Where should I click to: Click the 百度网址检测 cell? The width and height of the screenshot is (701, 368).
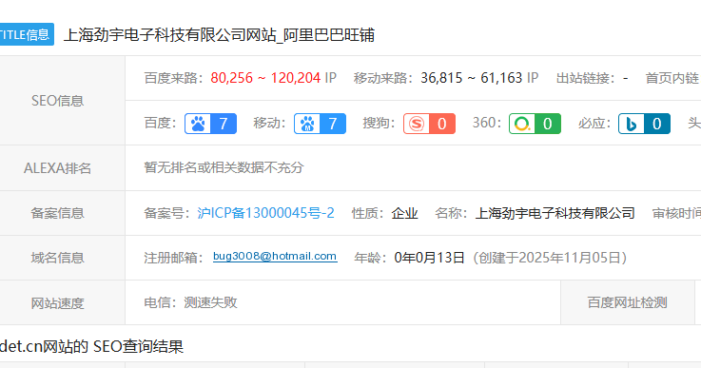tap(627, 302)
